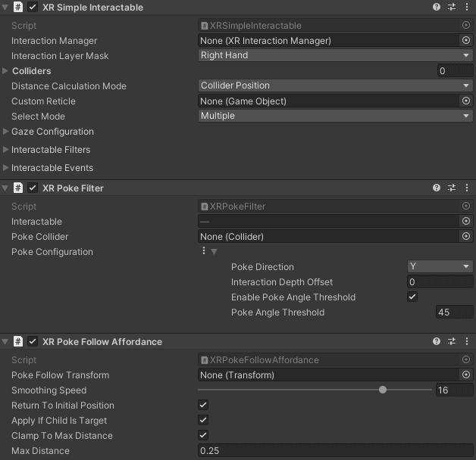The width and height of the screenshot is (476, 460).
Task: Expand the Gaze Configuration section
Action: click(7, 132)
